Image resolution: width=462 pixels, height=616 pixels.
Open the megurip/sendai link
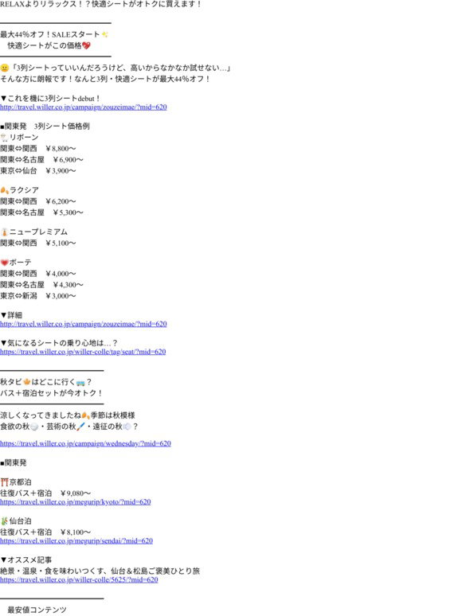pyautogui.click(x=76, y=541)
